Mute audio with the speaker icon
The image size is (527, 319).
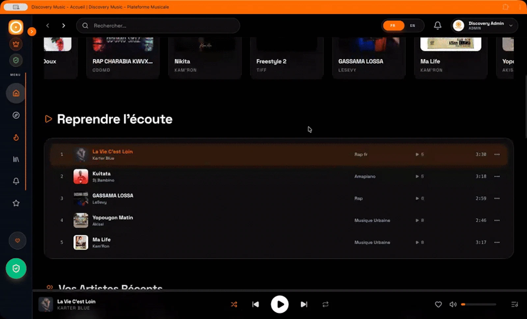[453, 305]
